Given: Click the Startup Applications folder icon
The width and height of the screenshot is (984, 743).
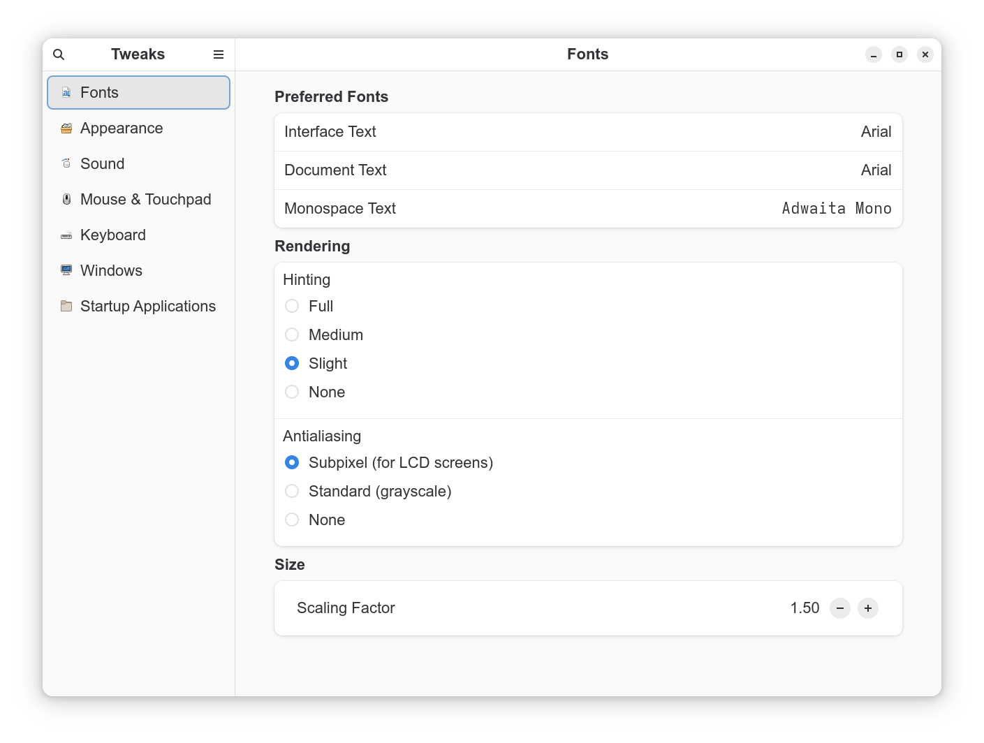Looking at the screenshot, I should 66,307.
